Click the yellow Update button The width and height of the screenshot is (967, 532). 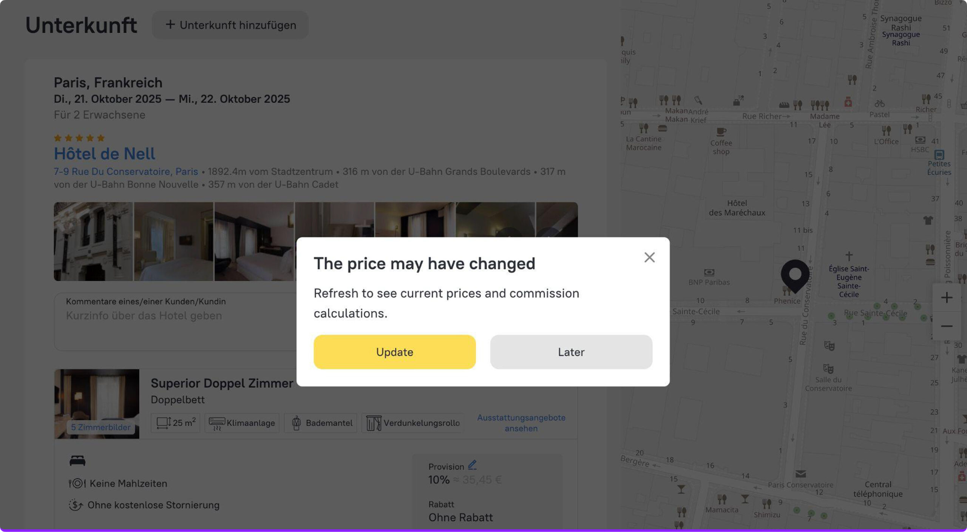point(394,352)
